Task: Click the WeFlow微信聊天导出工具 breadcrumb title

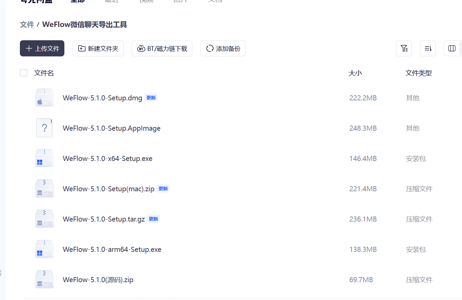Action: (x=85, y=25)
